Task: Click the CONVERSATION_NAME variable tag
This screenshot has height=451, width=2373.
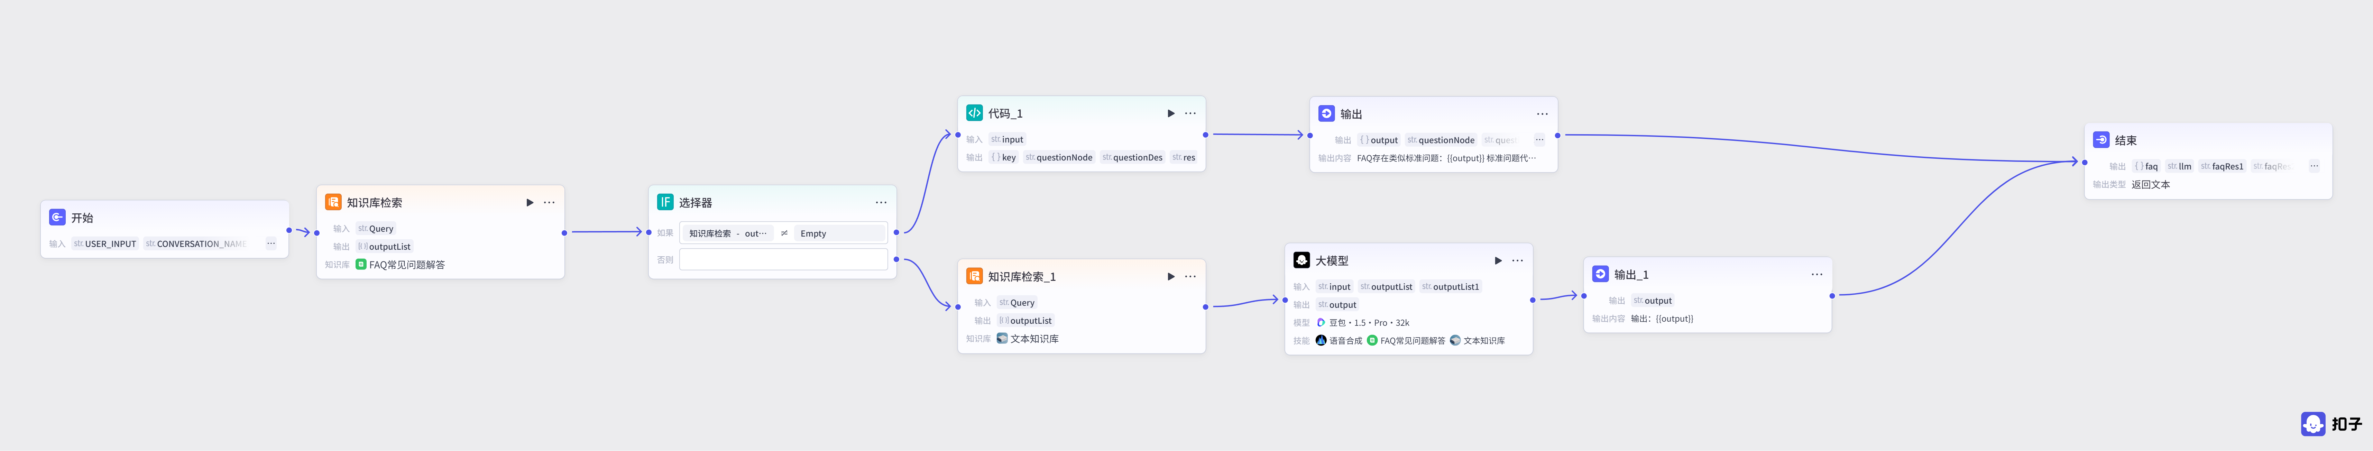Action: (195, 244)
